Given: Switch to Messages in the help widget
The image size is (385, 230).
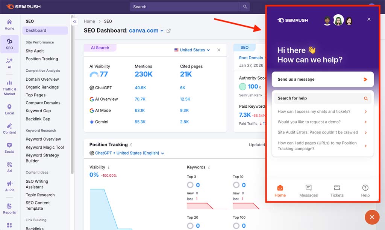Looking at the screenshot, I should point(308,190).
